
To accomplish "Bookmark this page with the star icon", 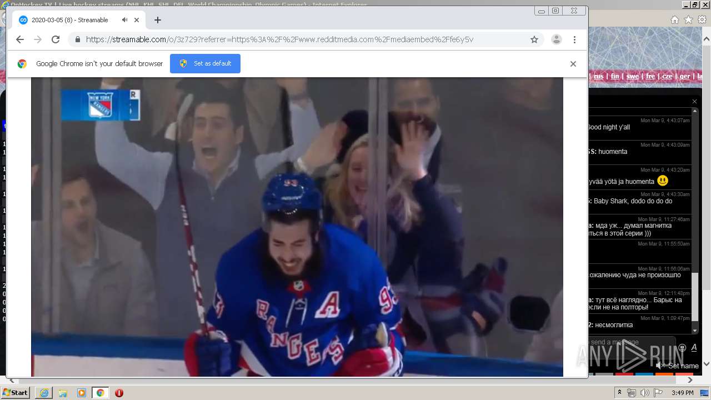I will pyautogui.click(x=534, y=39).
